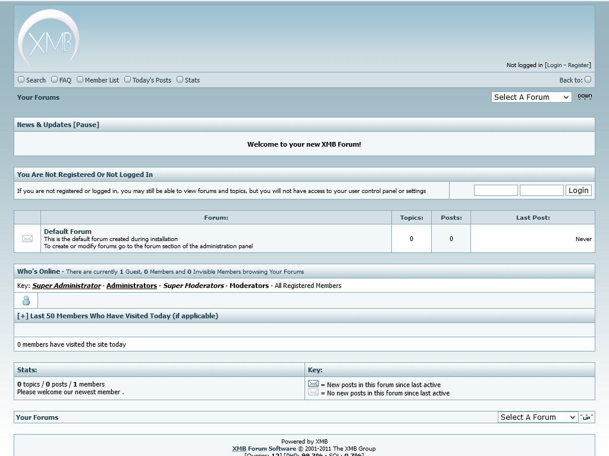Pause the News & Updates ticker
609x456 pixels.
point(86,125)
